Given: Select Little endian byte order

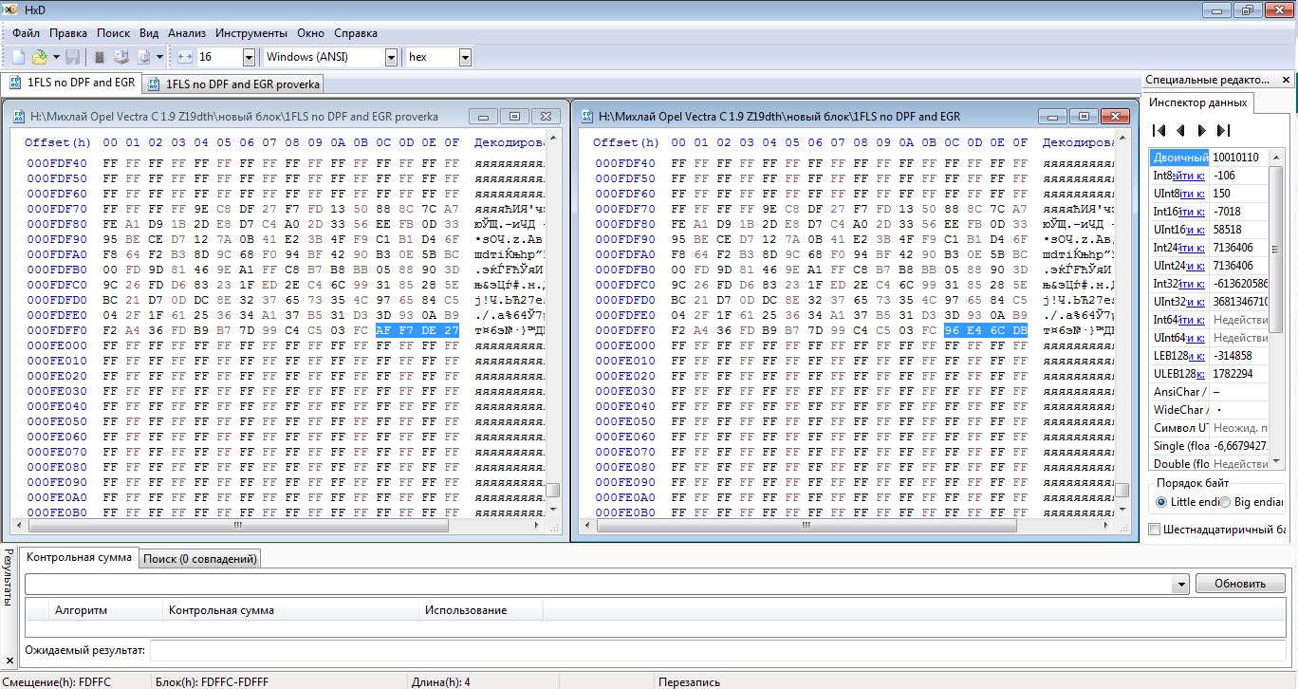Looking at the screenshot, I should (1161, 502).
